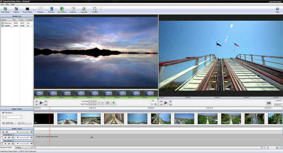Open the Sequence Style dropdown
This screenshot has width=283, height=153.
[x=24, y=148]
